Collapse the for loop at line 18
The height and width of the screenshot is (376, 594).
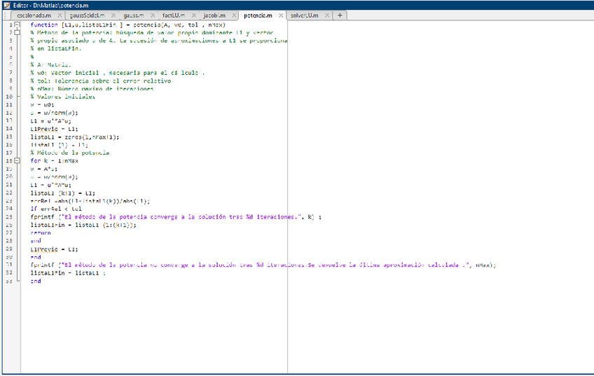17,160
